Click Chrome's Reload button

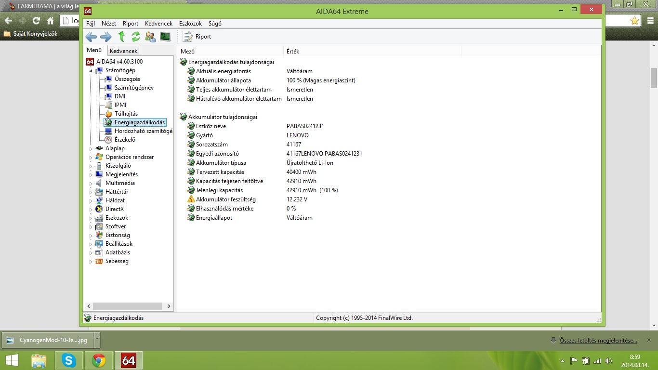36,21
